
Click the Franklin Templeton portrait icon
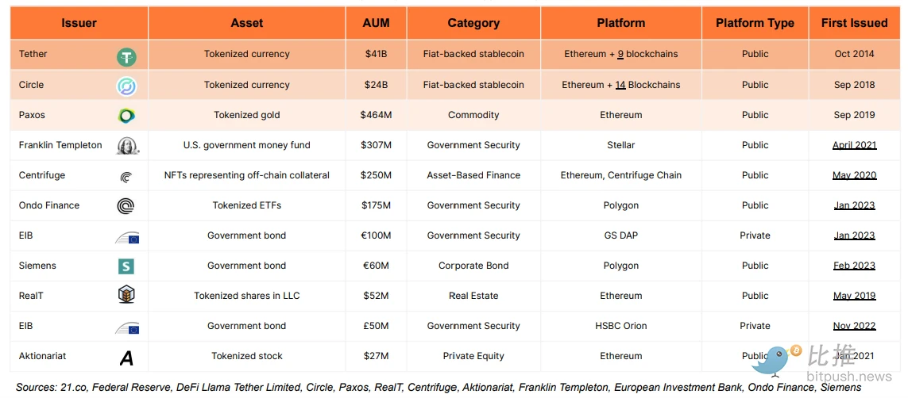pyautogui.click(x=127, y=146)
